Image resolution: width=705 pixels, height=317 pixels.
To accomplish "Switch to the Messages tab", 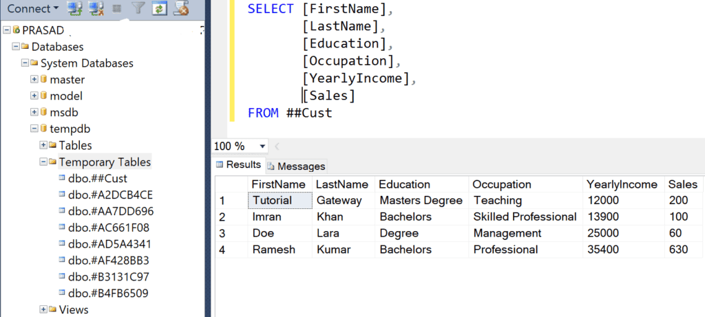I will 296,166.
